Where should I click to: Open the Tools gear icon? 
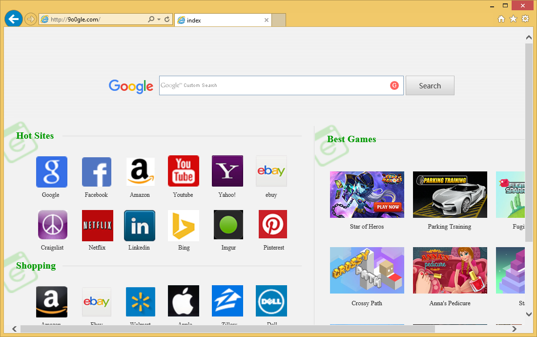tap(525, 19)
